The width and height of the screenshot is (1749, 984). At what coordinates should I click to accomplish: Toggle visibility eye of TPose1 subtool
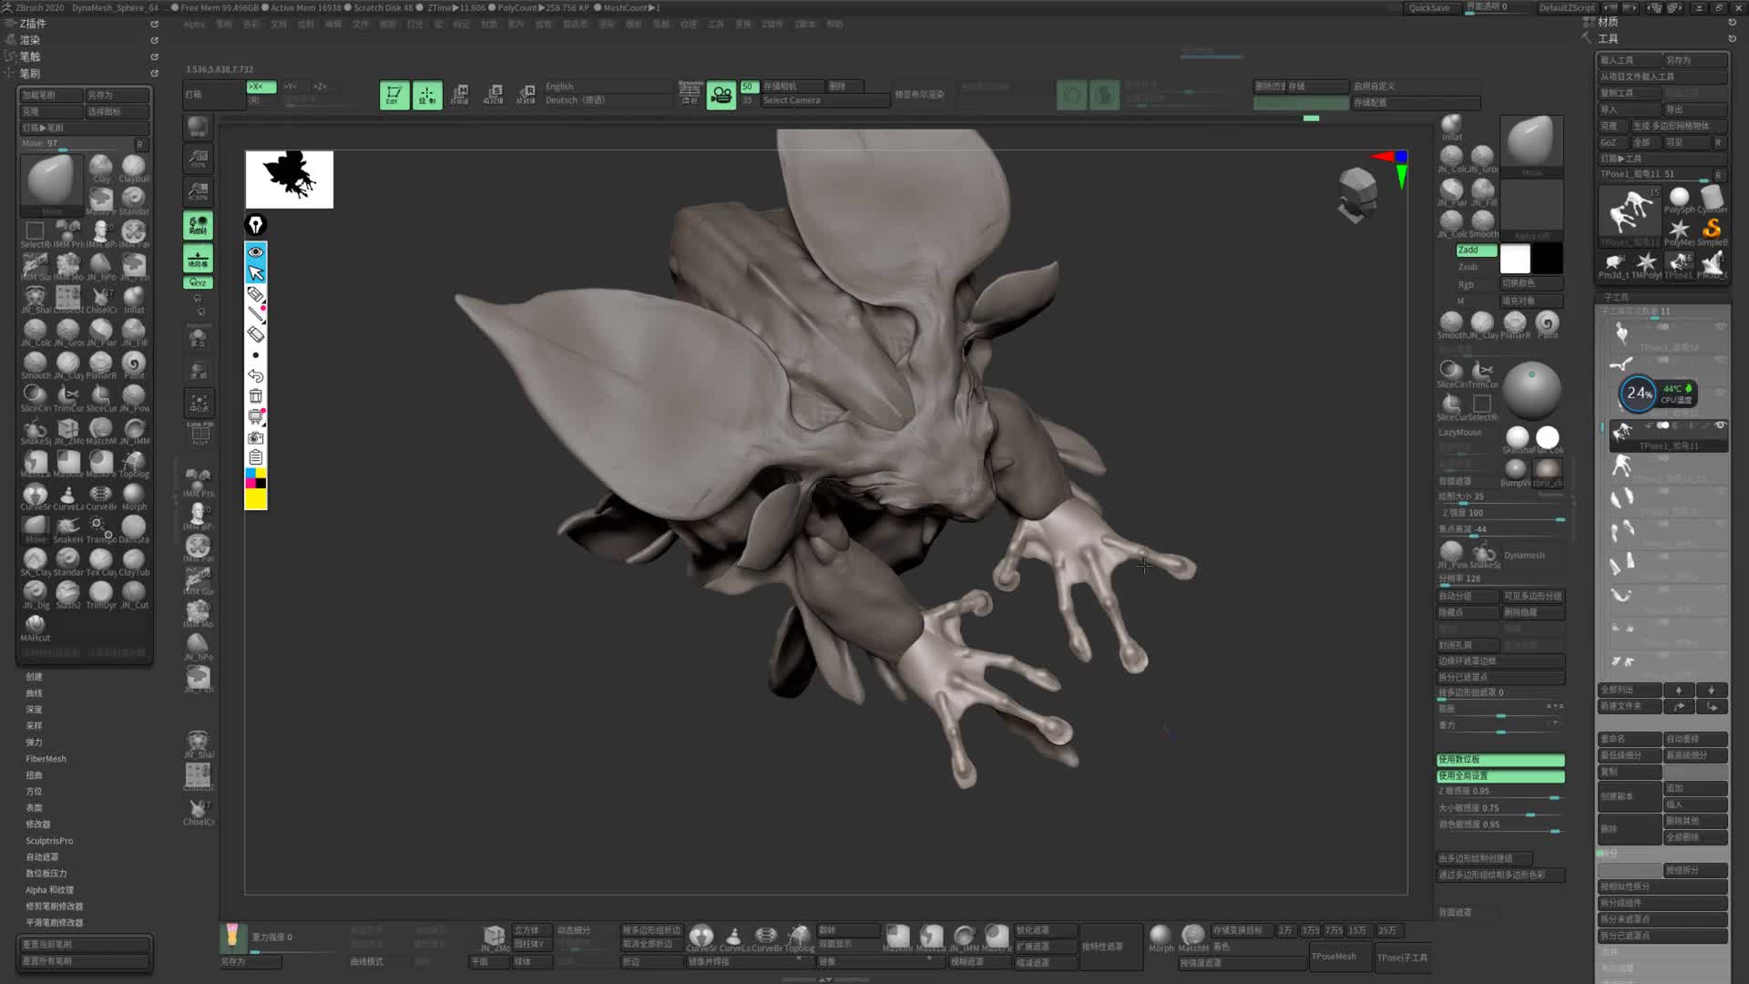[1720, 425]
